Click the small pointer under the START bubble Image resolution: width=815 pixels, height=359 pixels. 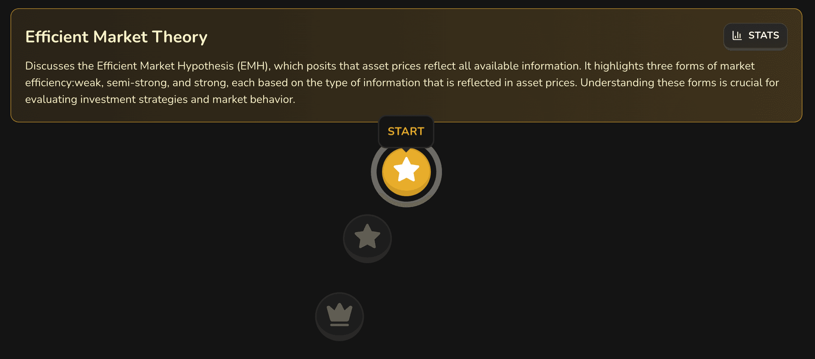pyautogui.click(x=406, y=150)
